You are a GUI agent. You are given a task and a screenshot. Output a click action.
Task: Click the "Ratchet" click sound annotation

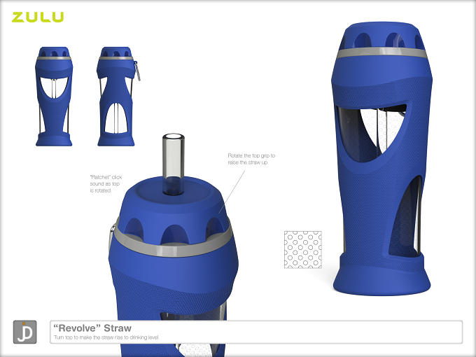click(106, 183)
